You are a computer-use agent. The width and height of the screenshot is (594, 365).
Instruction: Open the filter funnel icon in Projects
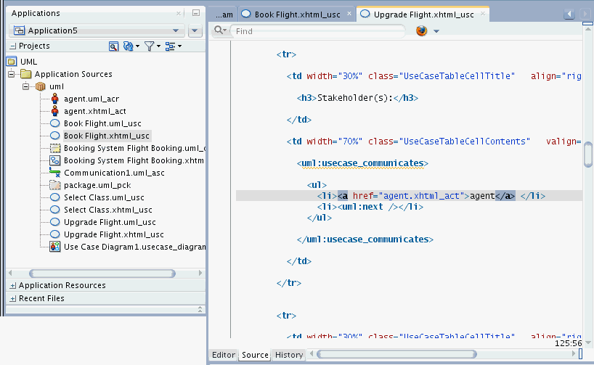(149, 46)
